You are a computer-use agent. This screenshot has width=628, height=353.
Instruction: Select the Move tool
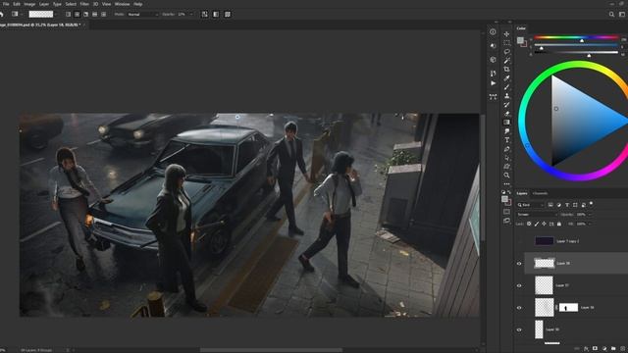(x=506, y=34)
